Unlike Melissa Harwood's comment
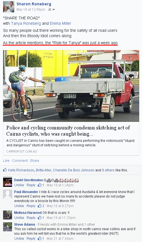This screenshot has width=142, height=242. pyautogui.click(x=19, y=218)
